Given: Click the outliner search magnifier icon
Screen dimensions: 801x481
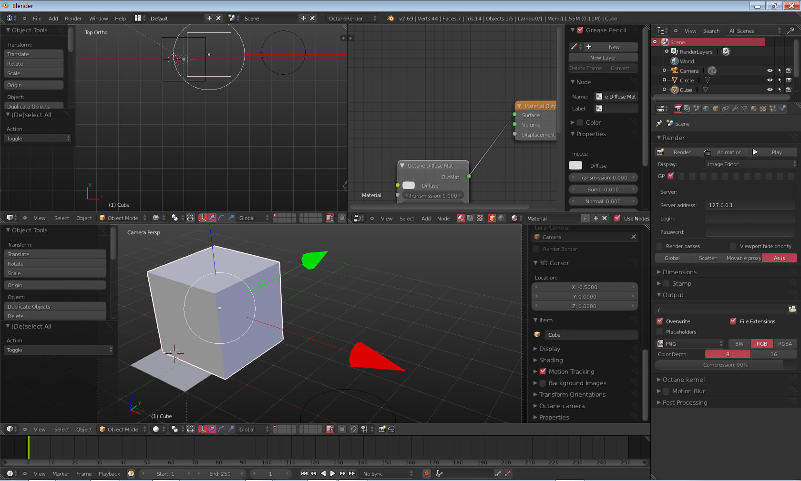Looking at the screenshot, I should click(791, 30).
